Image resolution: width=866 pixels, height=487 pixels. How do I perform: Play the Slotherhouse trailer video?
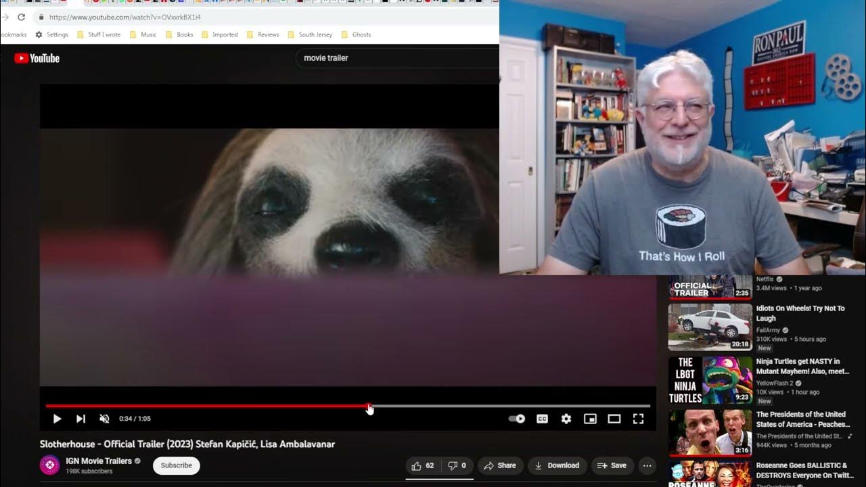point(57,419)
